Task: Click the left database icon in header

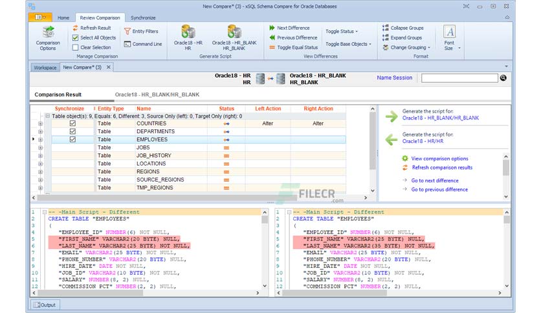Action: point(260,79)
